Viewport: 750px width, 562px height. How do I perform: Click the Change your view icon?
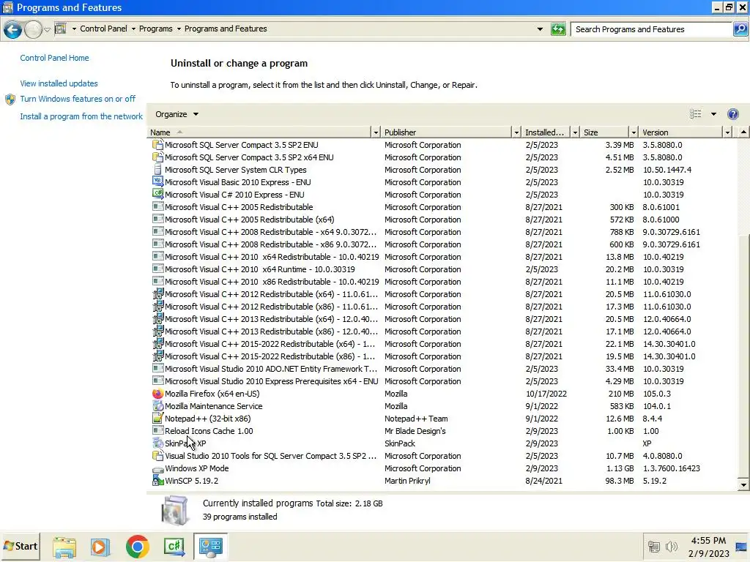(696, 113)
